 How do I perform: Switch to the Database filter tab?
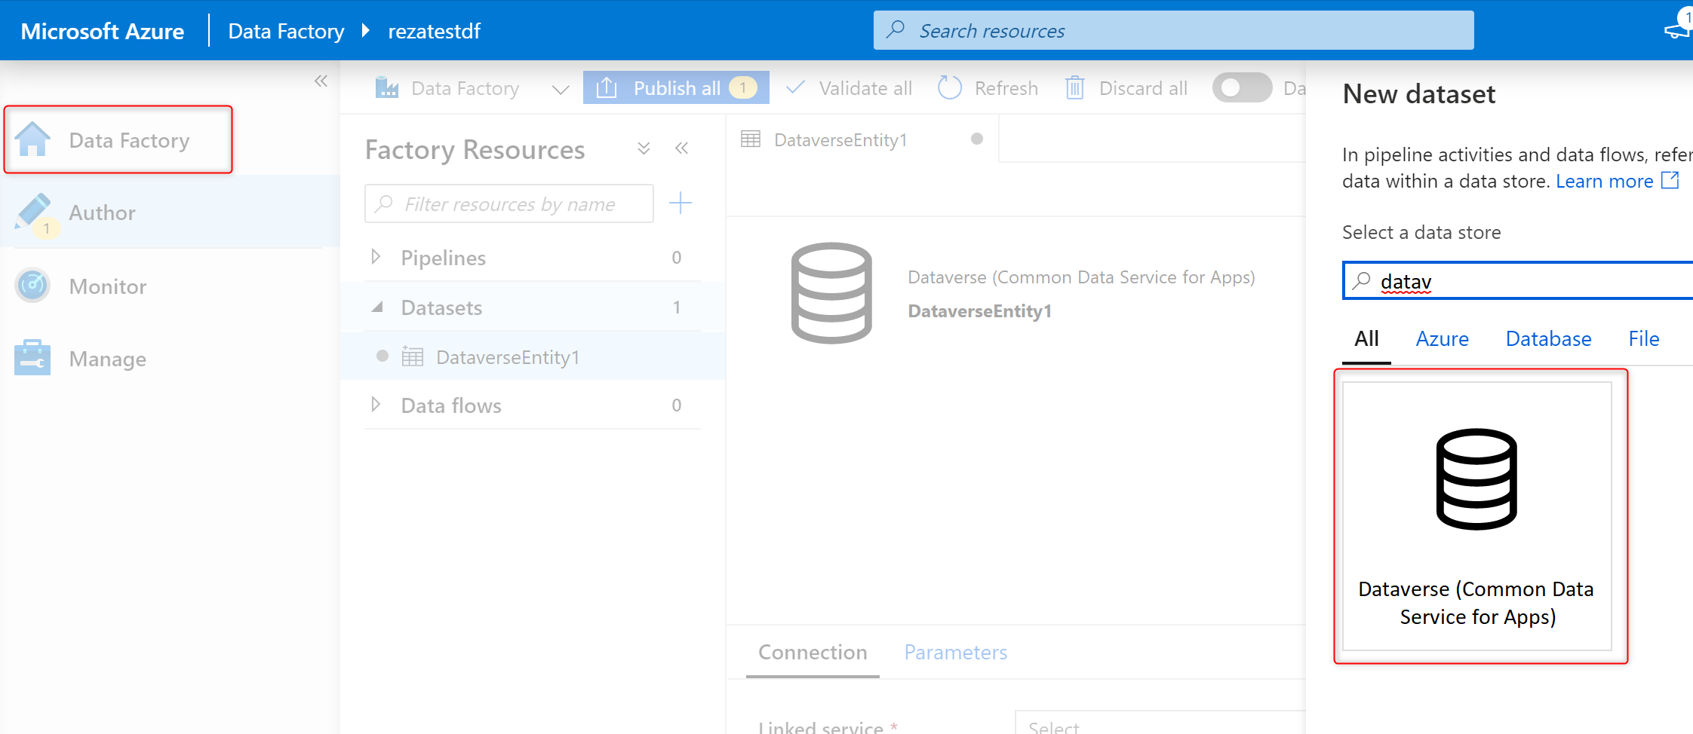1548,338
